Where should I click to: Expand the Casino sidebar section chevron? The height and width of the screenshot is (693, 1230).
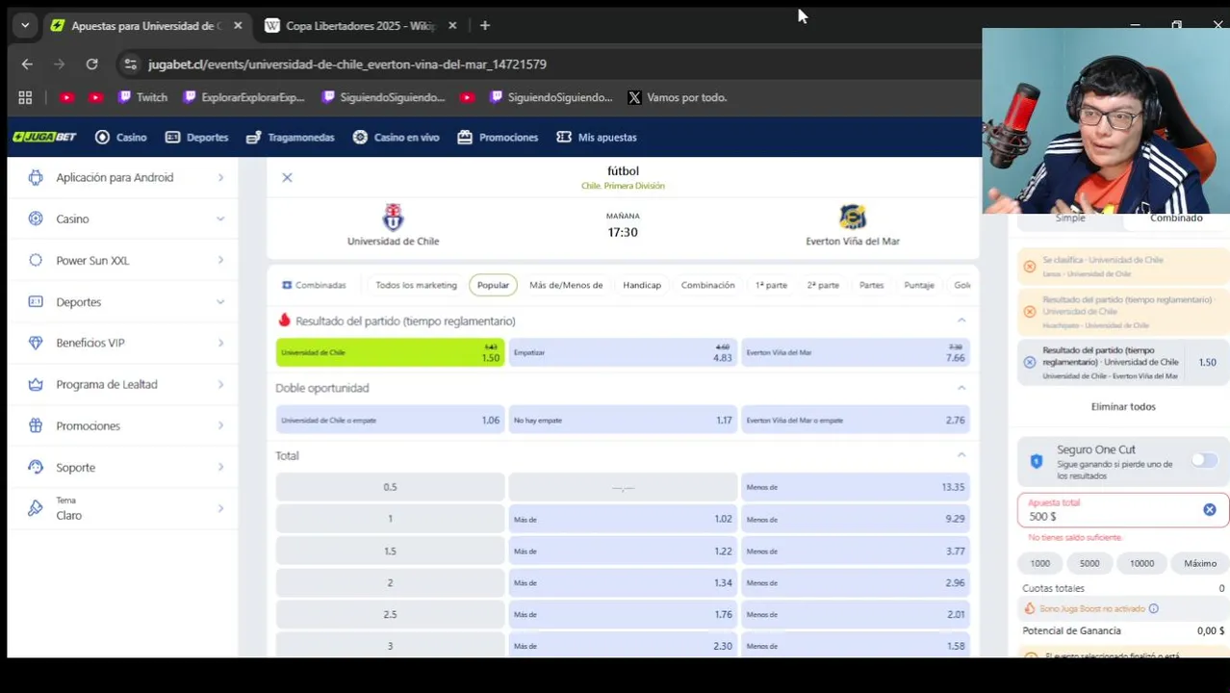tap(220, 218)
